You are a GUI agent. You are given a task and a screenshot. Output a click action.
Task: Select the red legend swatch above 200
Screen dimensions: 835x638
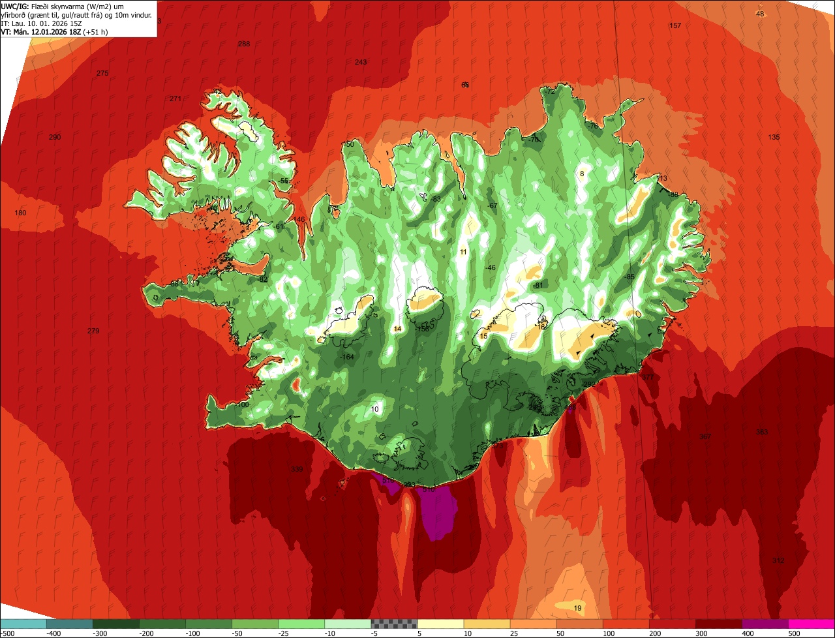pyautogui.click(x=672, y=624)
